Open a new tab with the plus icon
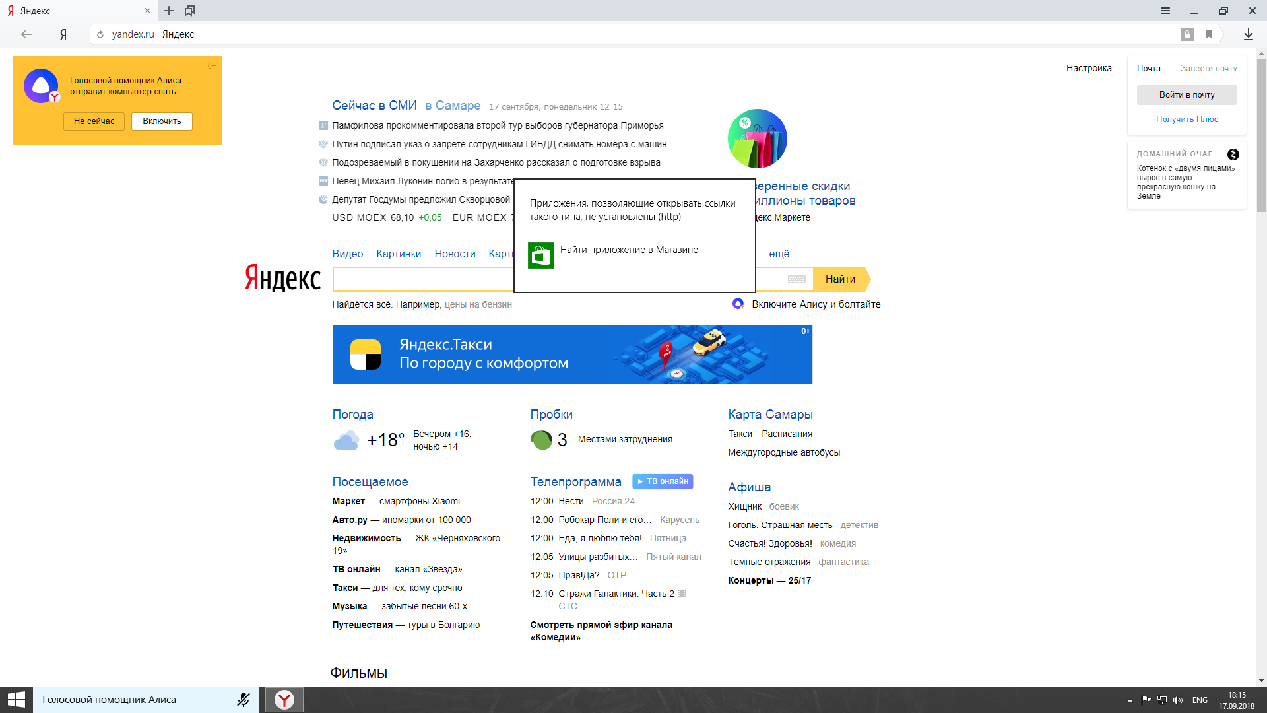 (x=169, y=11)
